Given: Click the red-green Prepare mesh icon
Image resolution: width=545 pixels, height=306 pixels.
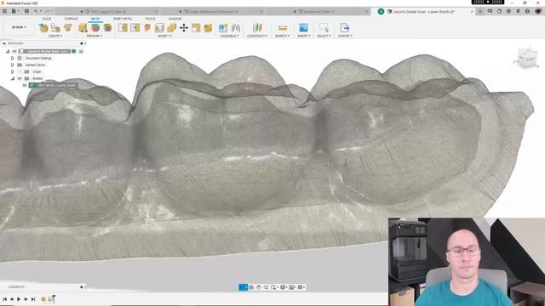Looking at the screenshot, I should click(x=95, y=28).
